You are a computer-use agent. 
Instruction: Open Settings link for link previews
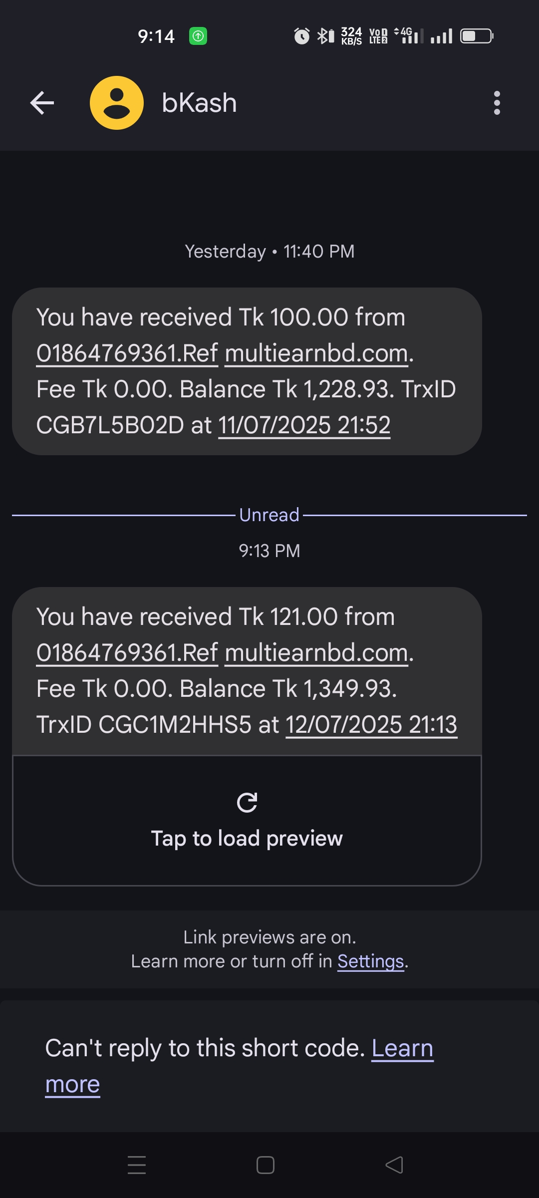pos(370,961)
